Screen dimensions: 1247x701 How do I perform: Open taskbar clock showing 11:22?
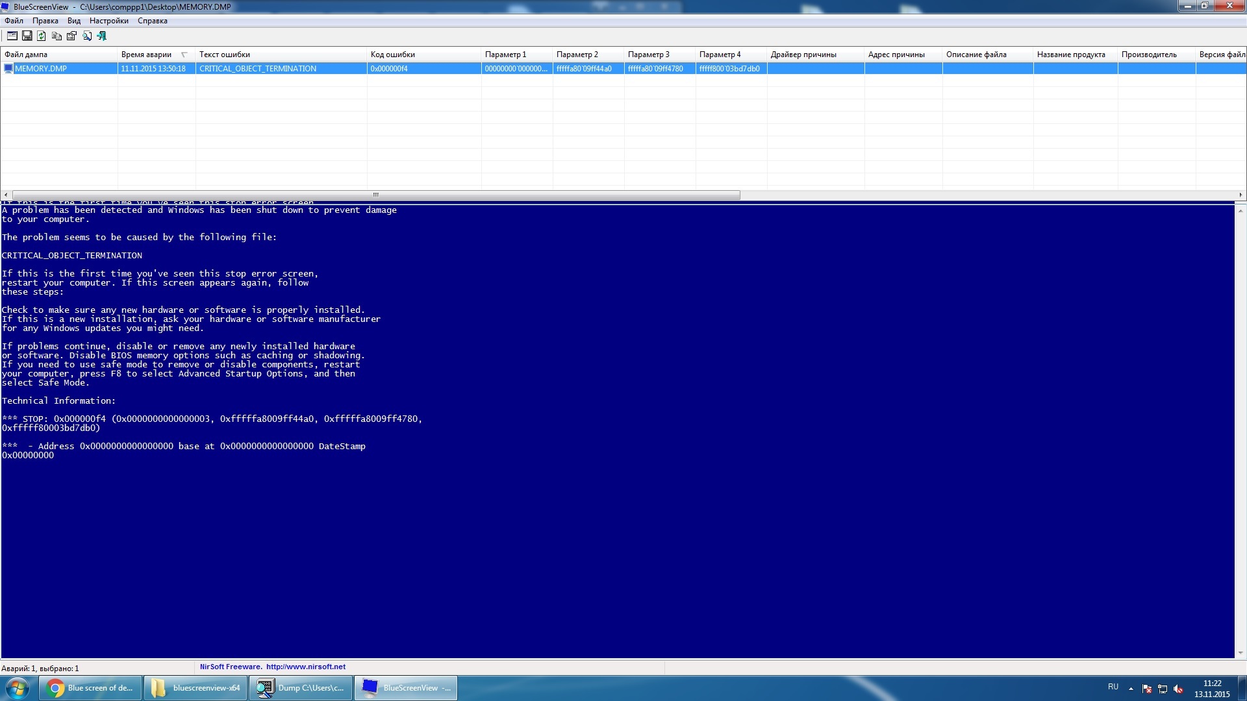1212,689
